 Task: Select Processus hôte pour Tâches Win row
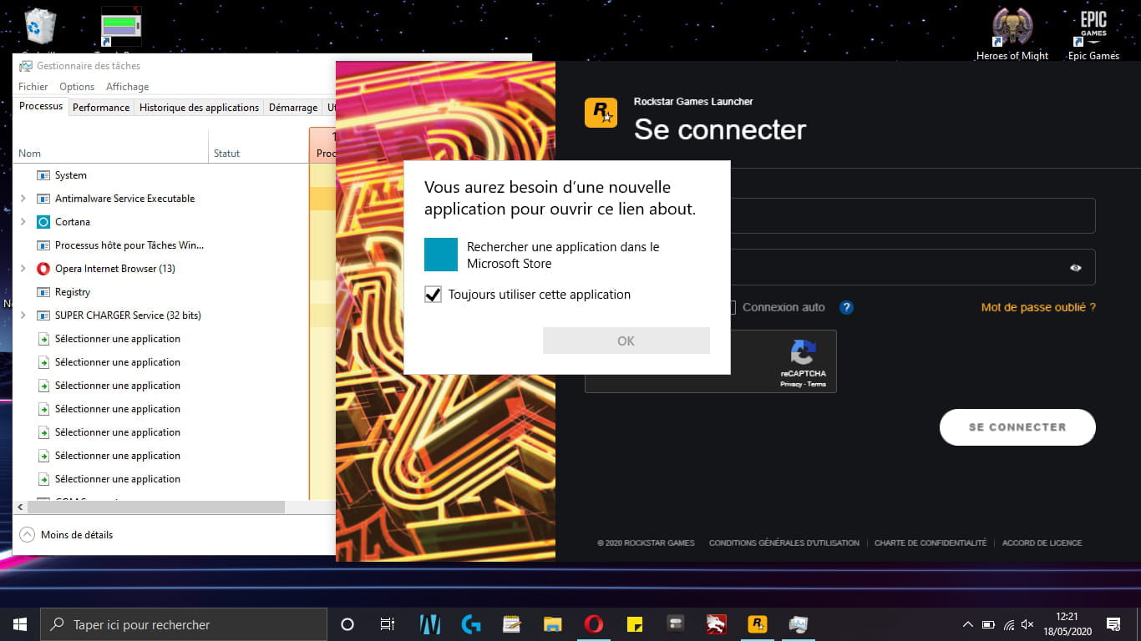162,245
